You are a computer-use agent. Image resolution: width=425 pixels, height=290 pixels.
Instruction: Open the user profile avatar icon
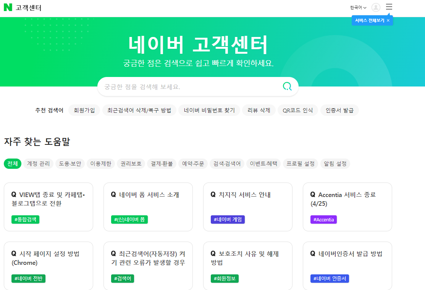pos(376,7)
